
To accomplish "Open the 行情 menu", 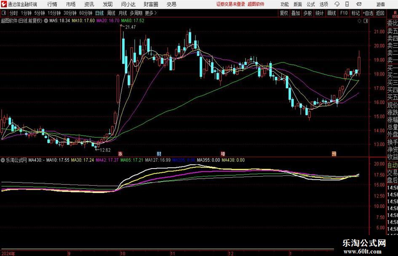I will 52,4.
